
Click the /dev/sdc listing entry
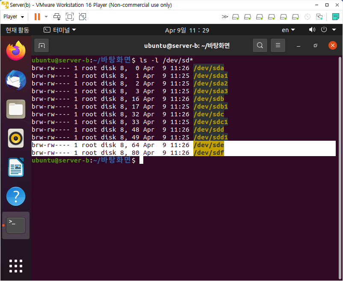209,114
